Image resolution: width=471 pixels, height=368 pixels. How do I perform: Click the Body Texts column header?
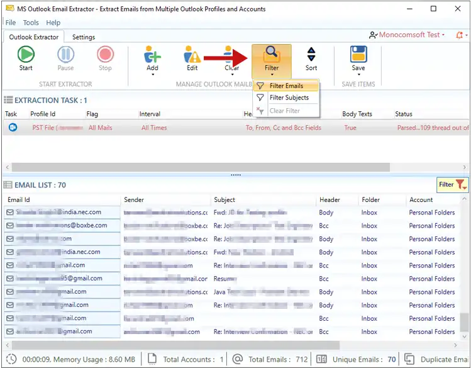357,114
